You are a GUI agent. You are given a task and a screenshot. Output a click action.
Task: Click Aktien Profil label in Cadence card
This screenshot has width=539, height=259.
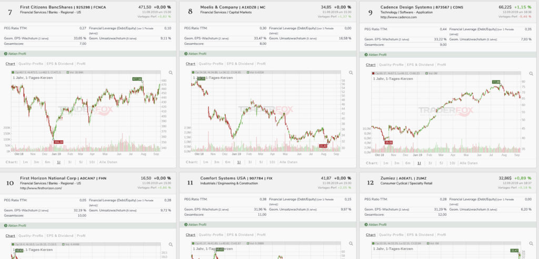(378, 55)
